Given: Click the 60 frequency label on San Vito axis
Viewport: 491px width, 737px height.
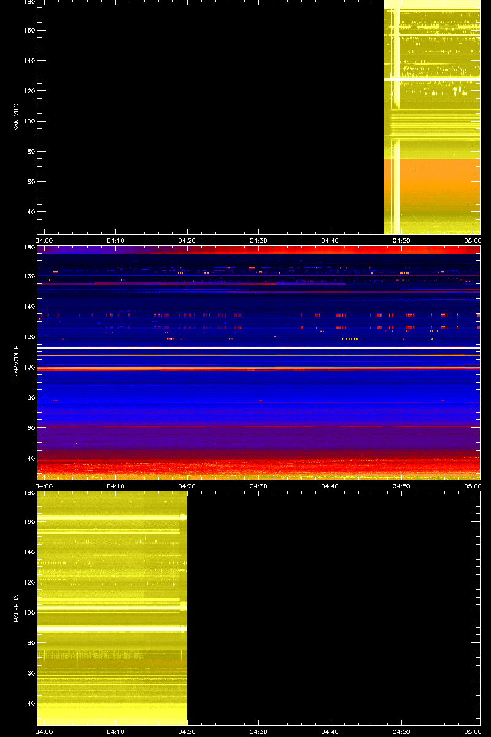Looking at the screenshot, I should tap(31, 182).
